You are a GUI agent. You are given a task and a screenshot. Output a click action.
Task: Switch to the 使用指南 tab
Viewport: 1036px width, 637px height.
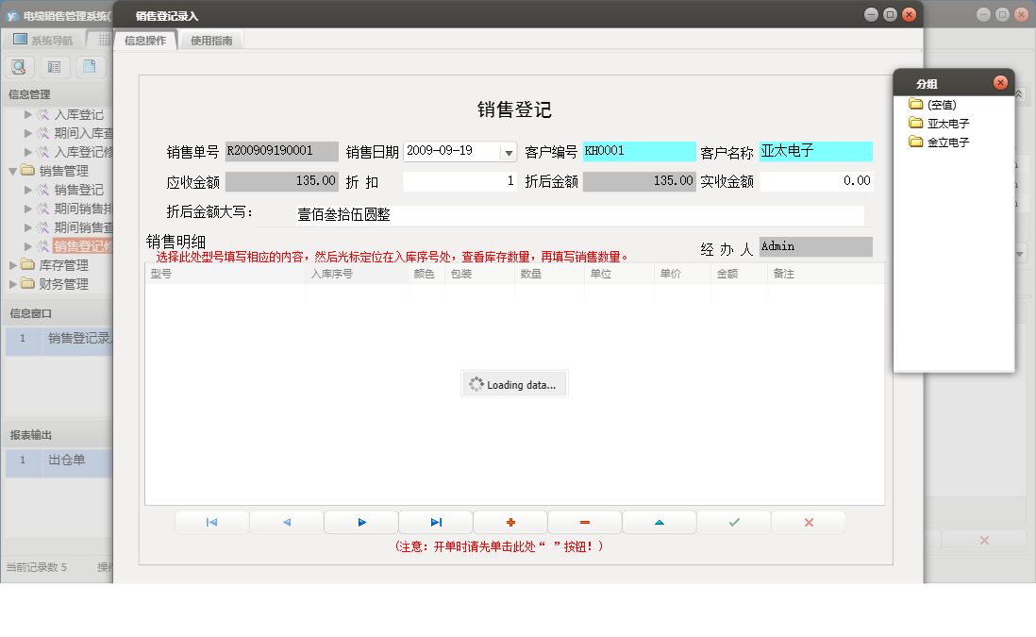pyautogui.click(x=210, y=41)
